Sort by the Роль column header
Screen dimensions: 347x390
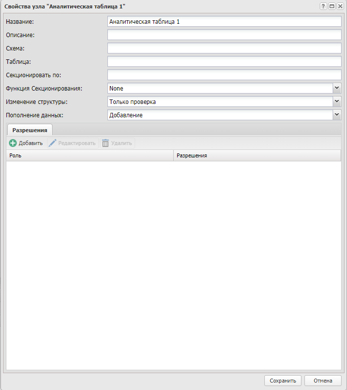coord(90,155)
